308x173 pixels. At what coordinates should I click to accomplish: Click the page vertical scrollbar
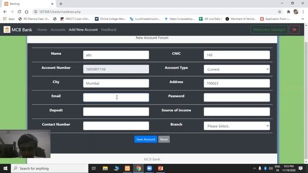[x=306, y=100]
